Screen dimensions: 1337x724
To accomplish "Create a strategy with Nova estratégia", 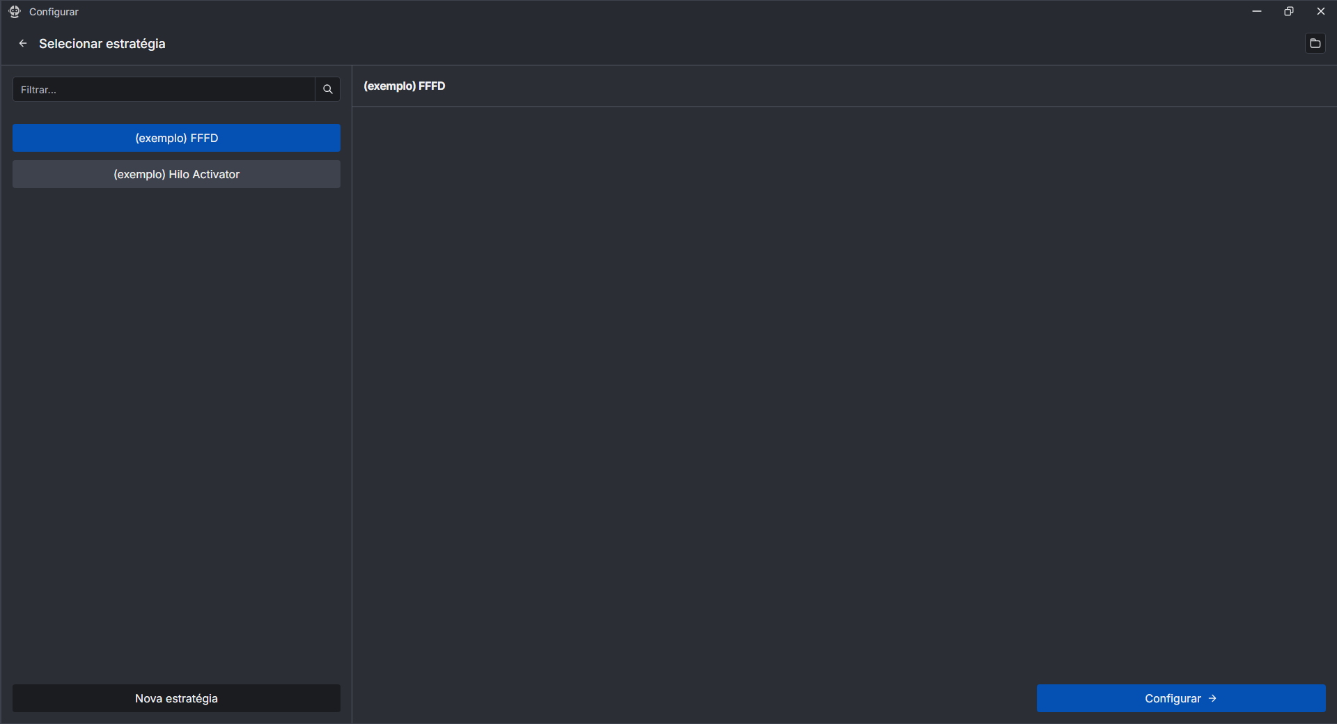I will (176, 698).
